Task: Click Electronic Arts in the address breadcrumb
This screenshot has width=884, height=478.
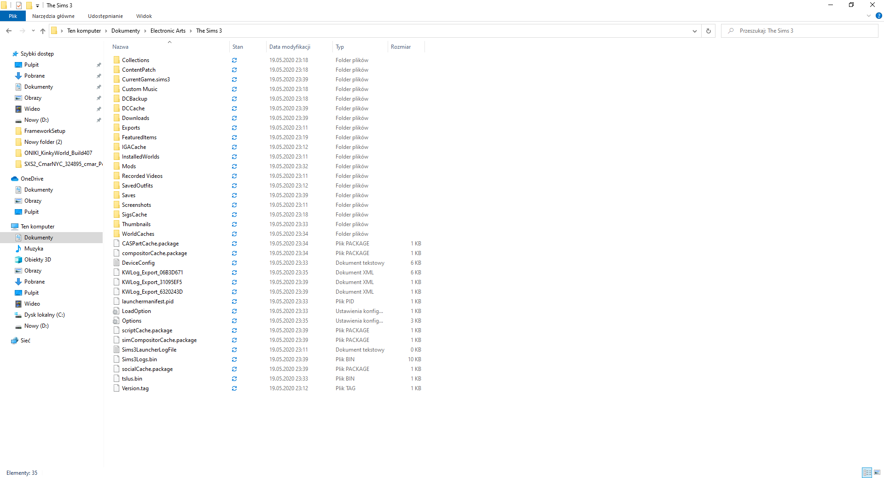Action: pyautogui.click(x=168, y=31)
